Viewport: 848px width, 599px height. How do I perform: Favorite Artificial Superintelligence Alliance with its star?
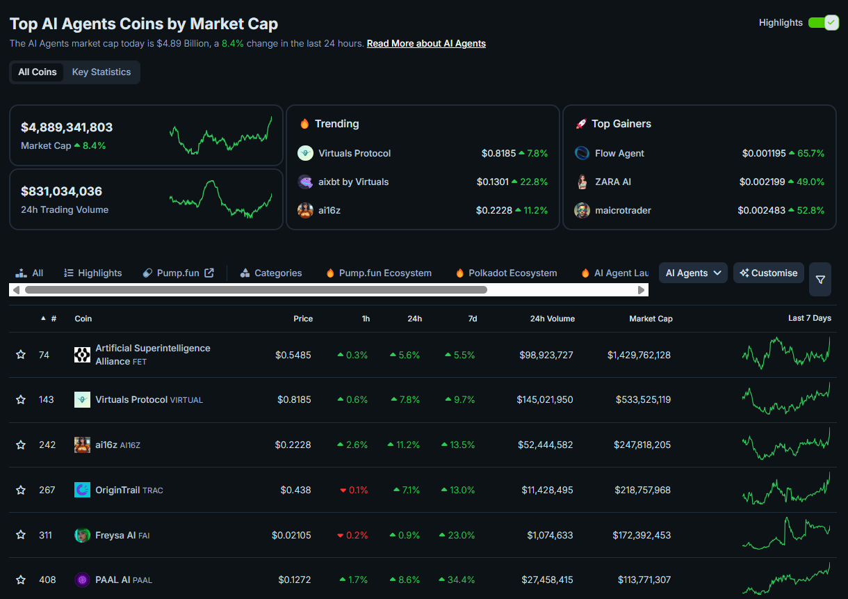pos(21,355)
